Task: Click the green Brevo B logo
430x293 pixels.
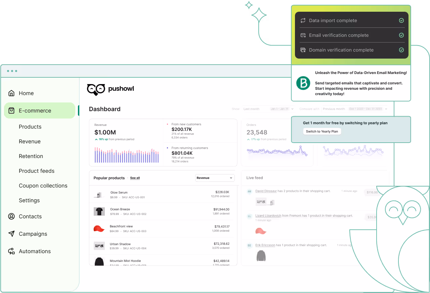Action: 303,83
